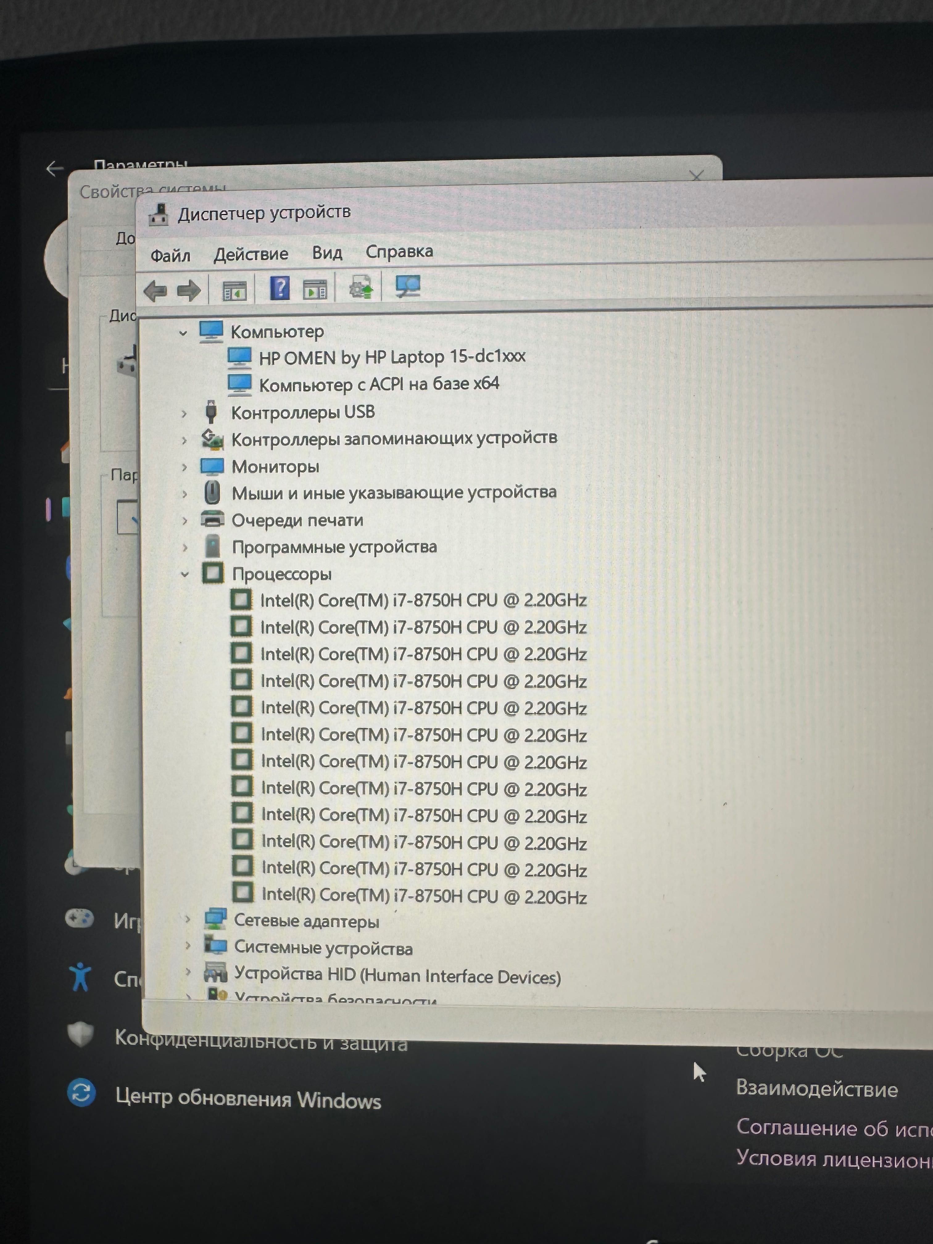Select Компьютер с ACPI на базе x64

tap(379, 384)
